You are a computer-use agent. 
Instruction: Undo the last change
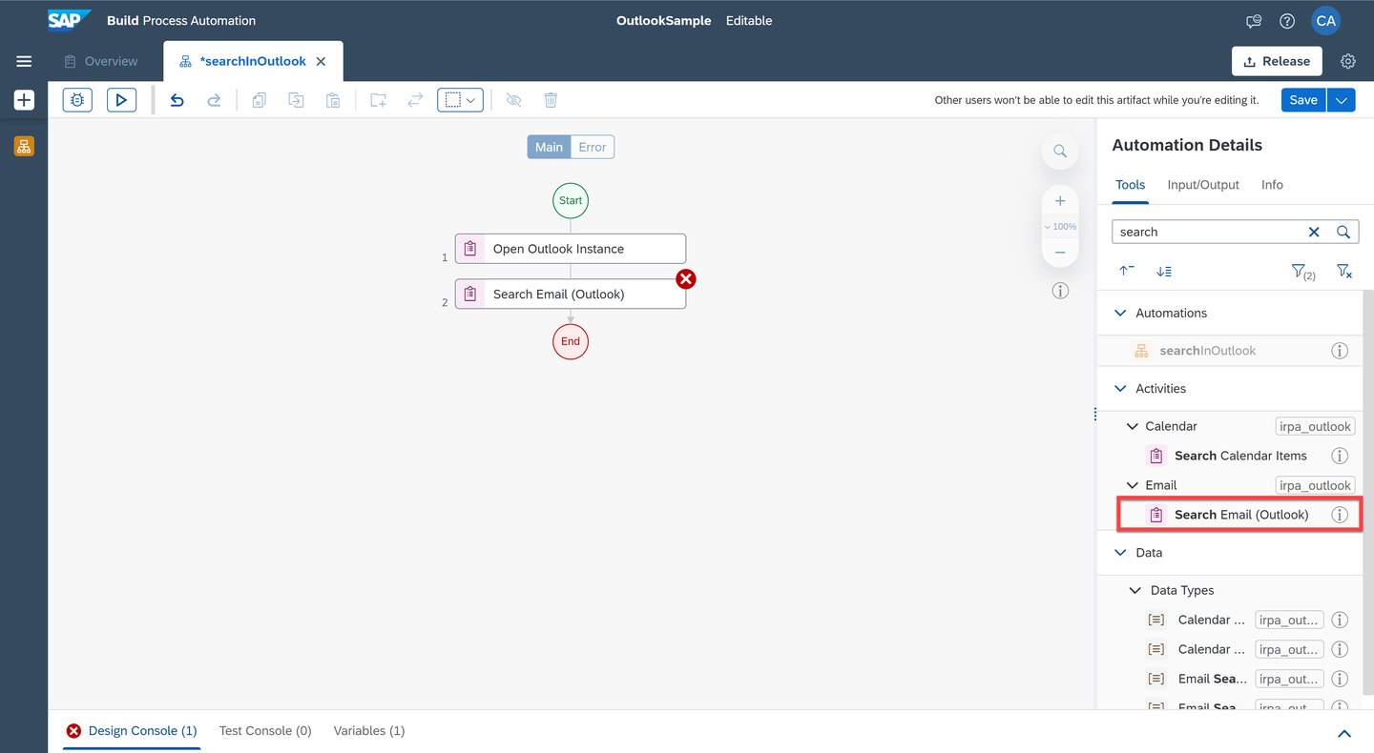click(177, 100)
